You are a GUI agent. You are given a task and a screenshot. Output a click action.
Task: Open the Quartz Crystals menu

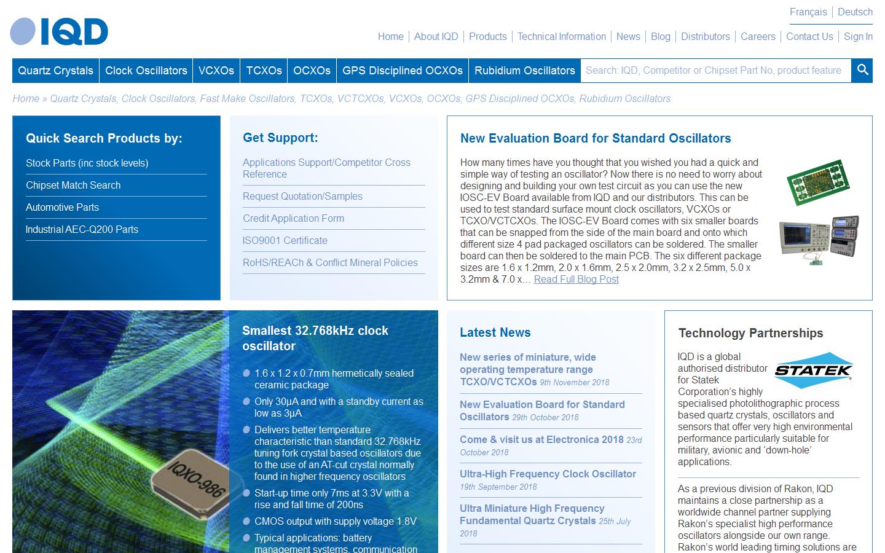tap(56, 71)
